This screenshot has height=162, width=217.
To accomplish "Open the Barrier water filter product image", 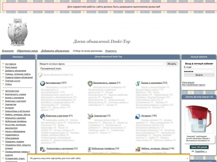I will click(x=199, y=119).
